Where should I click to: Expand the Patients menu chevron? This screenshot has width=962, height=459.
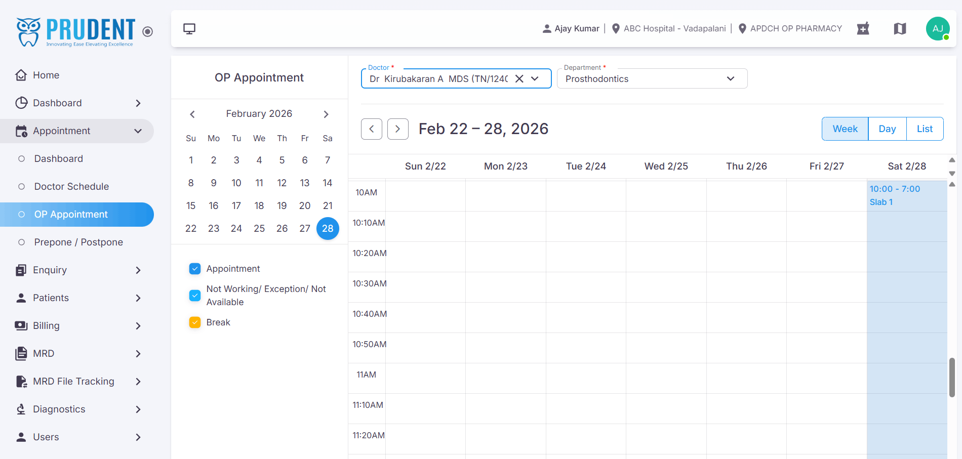click(x=138, y=298)
